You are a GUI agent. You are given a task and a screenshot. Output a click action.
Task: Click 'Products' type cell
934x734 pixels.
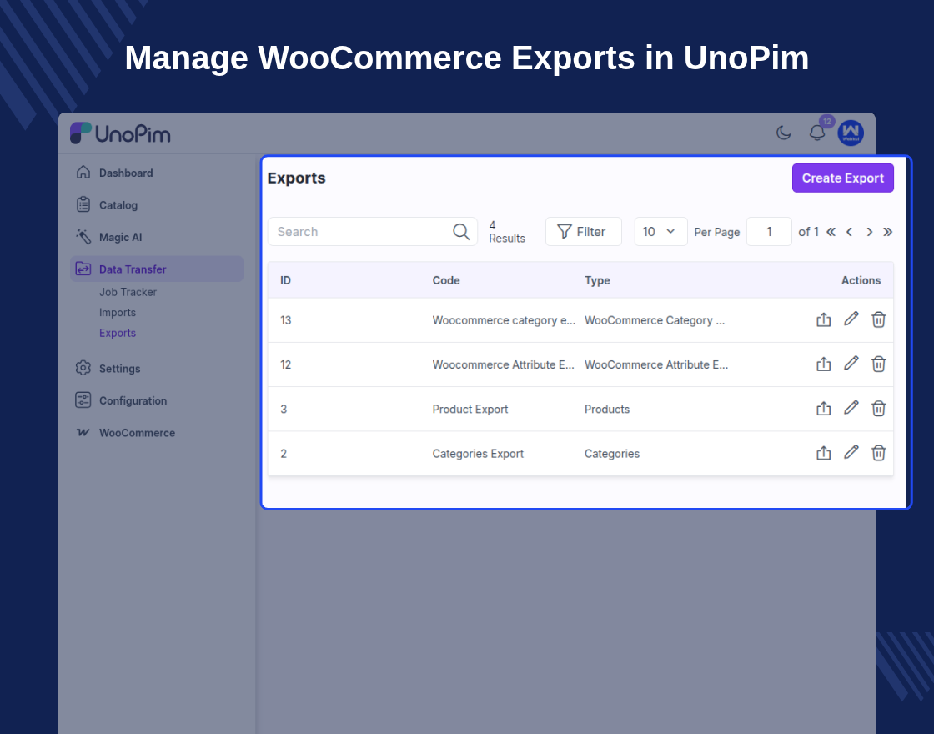(607, 410)
